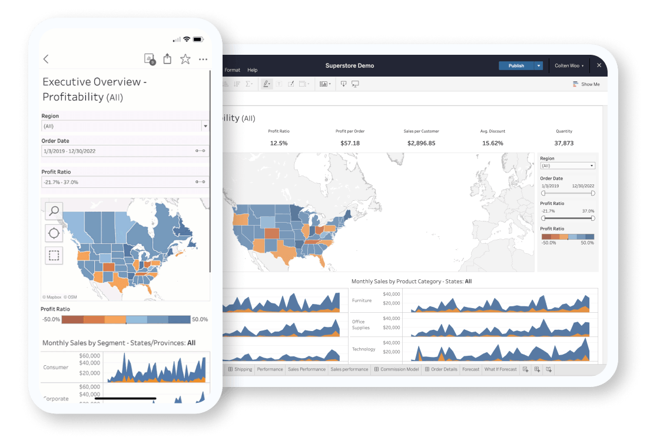
Task: Open the Format menu
Action: click(232, 70)
